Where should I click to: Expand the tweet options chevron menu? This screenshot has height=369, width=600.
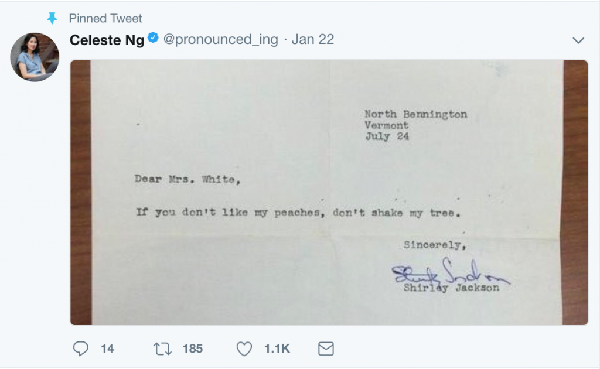[x=578, y=40]
